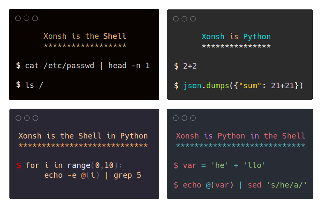Click 'Xonsh is Python in the Shell' title
Image resolution: width=321 pixels, height=205 pixels.
(x=241, y=136)
